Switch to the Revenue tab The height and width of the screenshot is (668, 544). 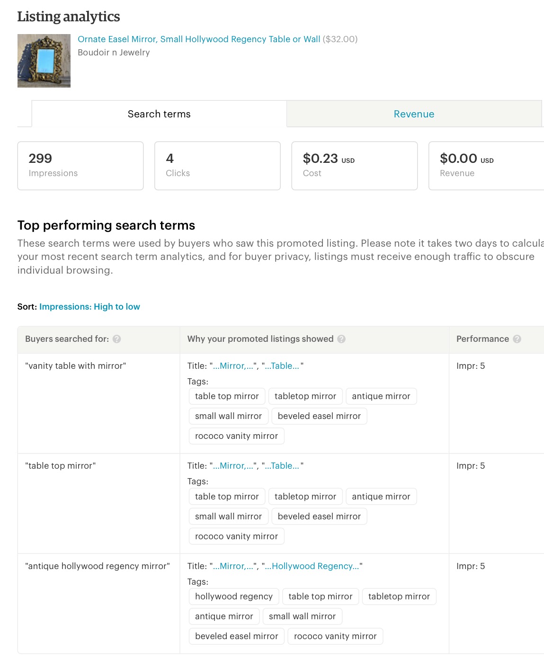click(x=414, y=114)
